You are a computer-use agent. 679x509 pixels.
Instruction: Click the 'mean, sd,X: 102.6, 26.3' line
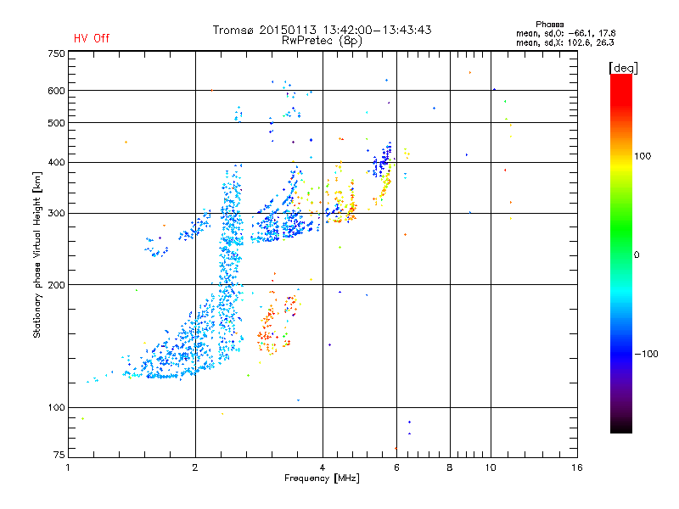564,42
